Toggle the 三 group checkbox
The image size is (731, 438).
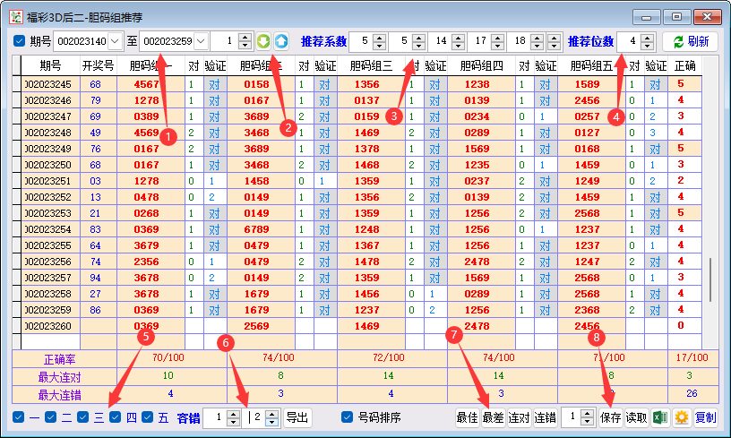(x=83, y=417)
